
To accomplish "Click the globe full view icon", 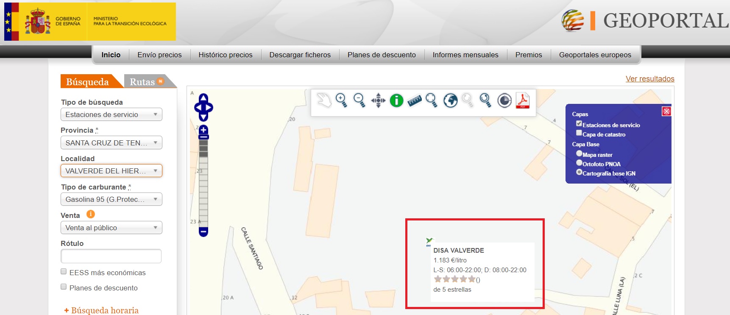I will tap(450, 100).
